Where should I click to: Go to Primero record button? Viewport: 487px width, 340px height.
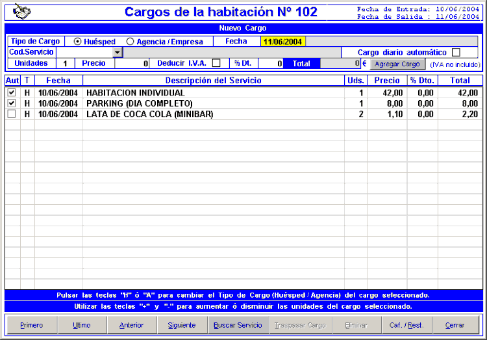32,325
